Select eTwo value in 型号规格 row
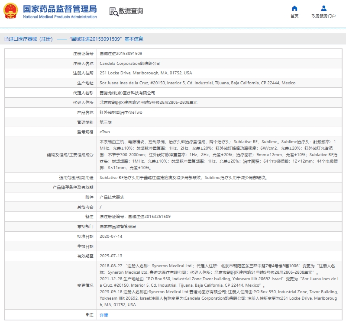The image size is (346, 323). [105, 132]
